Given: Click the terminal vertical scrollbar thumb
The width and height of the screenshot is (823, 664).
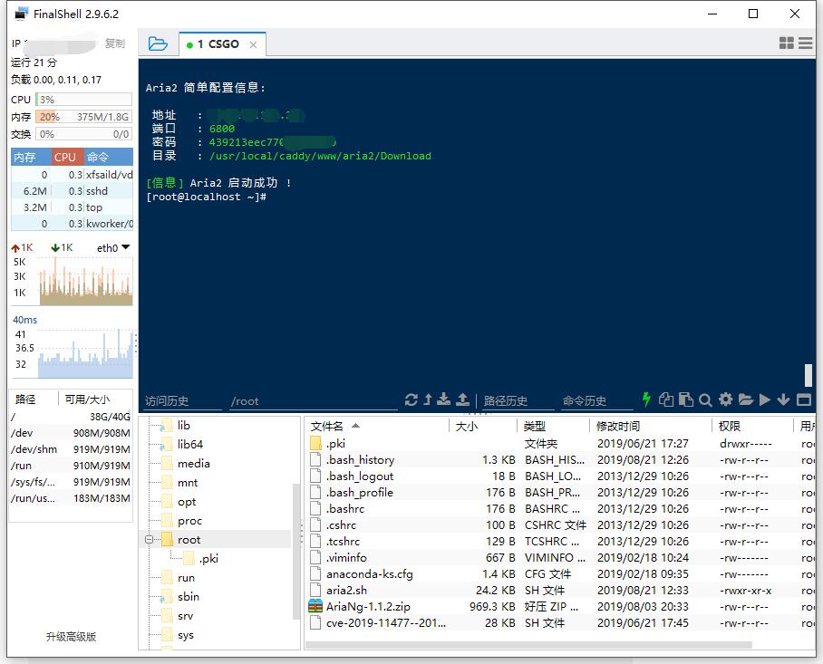Looking at the screenshot, I should (x=808, y=376).
